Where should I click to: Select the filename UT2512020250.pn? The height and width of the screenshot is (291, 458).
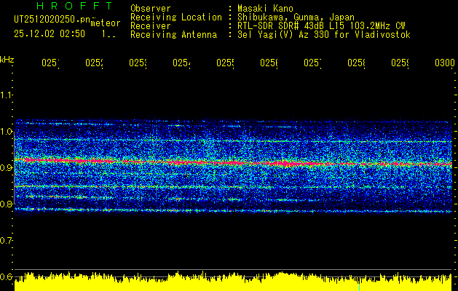[52, 20]
